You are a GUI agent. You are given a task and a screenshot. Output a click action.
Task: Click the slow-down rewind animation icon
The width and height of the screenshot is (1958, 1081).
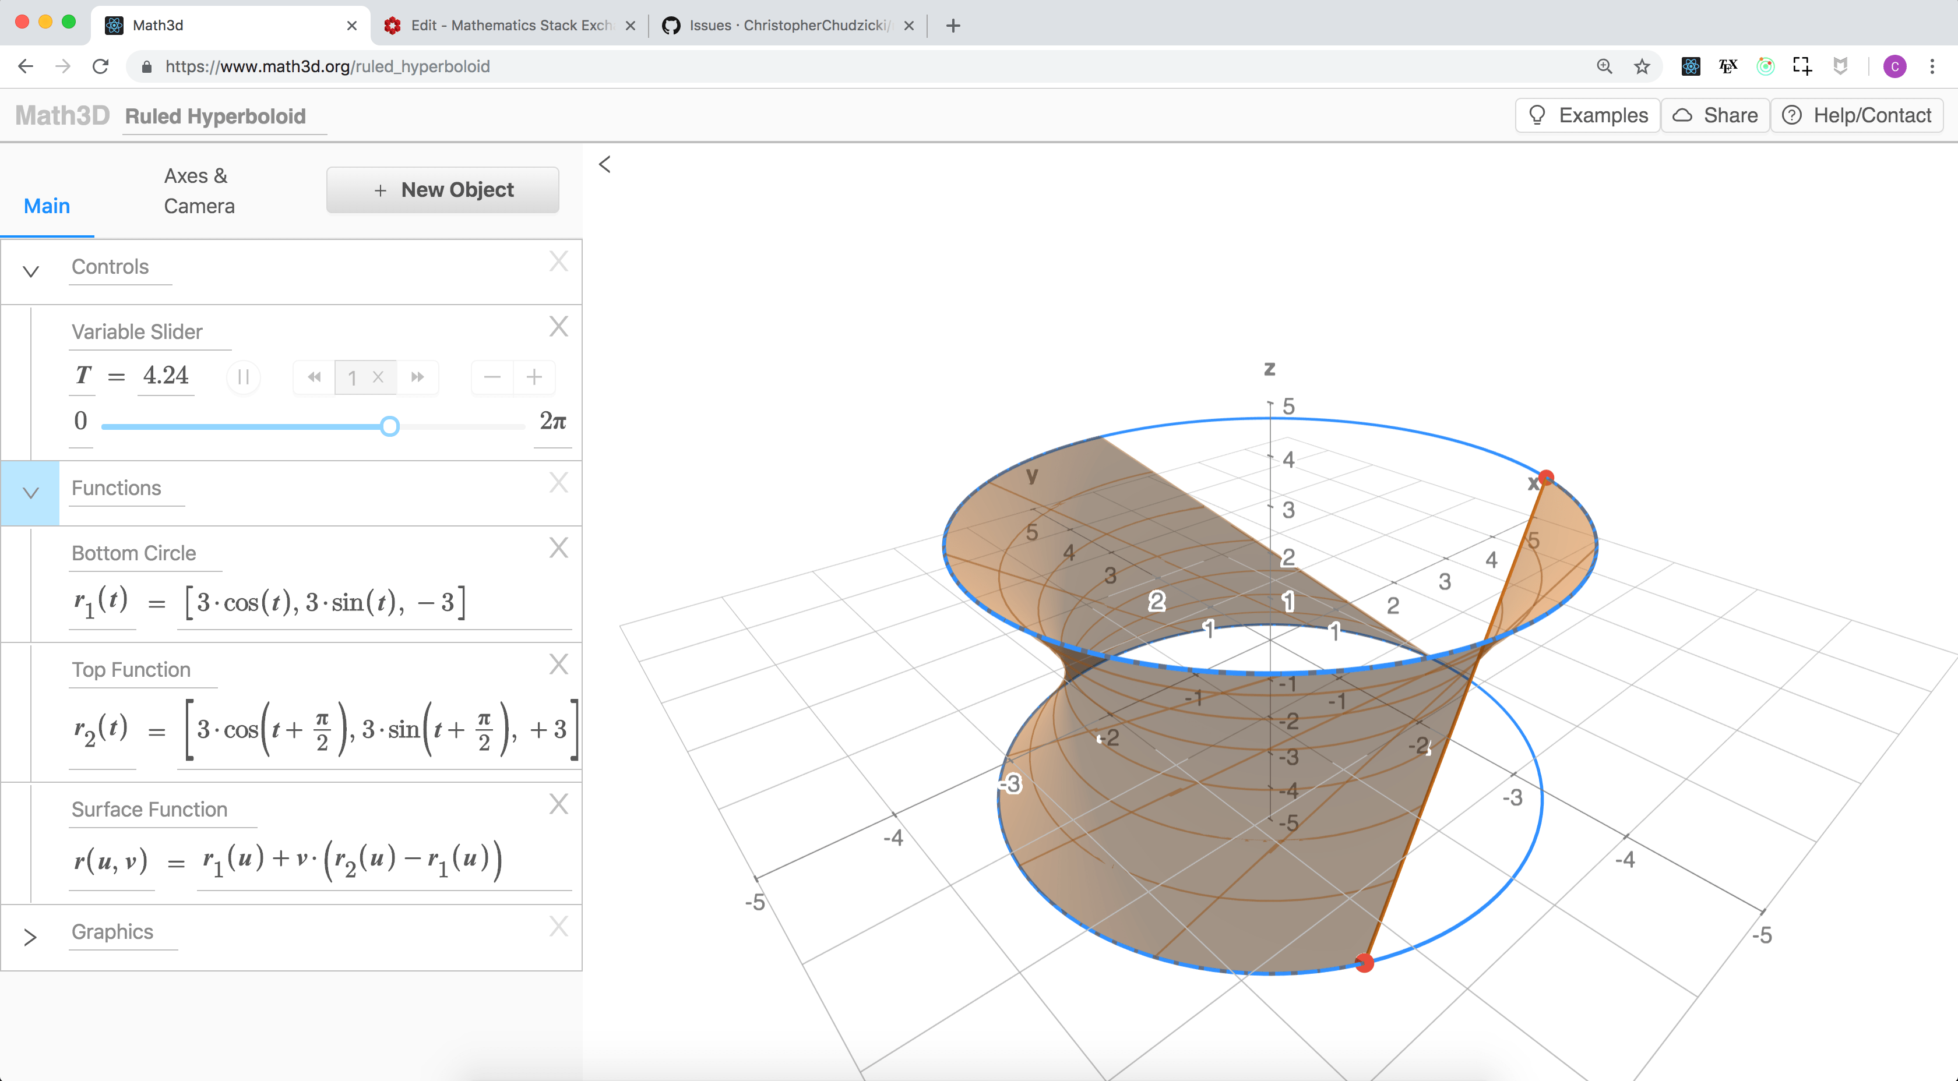tap(314, 377)
